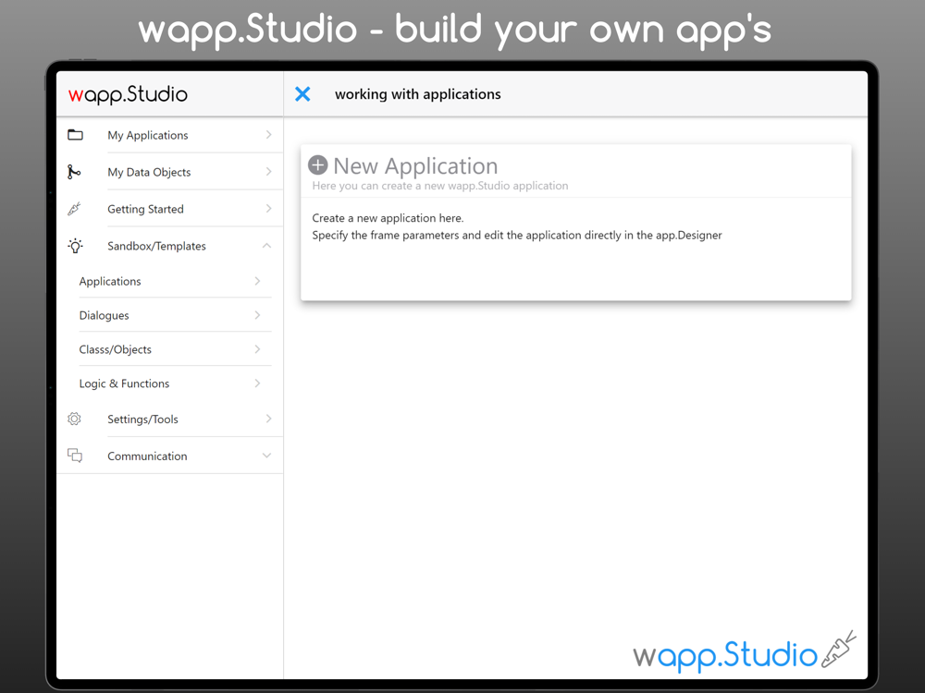Click the 'Specify the frame parameters' description line
The image size is (925, 693).
pos(517,235)
